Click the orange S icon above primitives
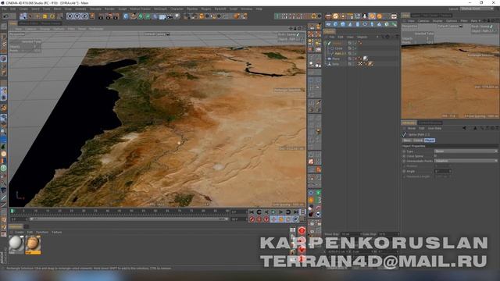Viewport: 500px width, 281px height. pos(335,16)
